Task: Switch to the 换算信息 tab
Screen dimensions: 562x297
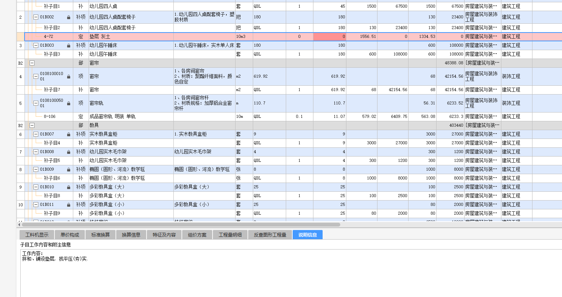Action: (x=131, y=235)
